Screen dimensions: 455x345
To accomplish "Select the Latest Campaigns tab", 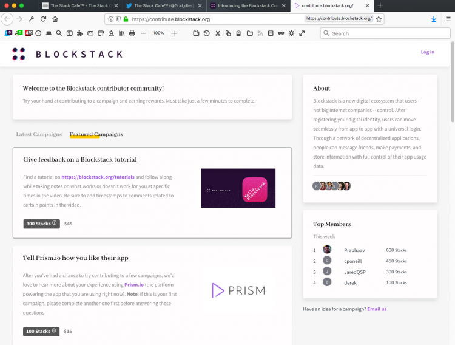I will coord(39,134).
